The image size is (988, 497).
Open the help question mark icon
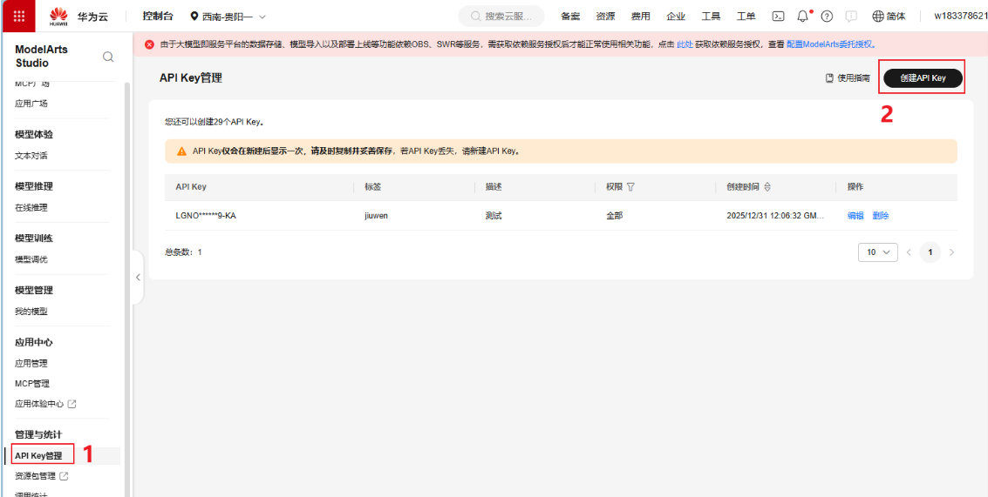click(828, 17)
